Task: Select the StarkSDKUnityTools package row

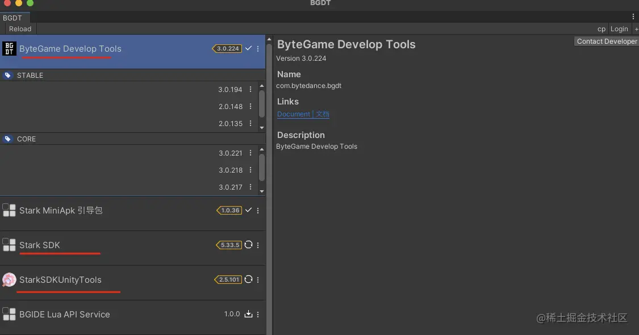Action: click(x=132, y=283)
